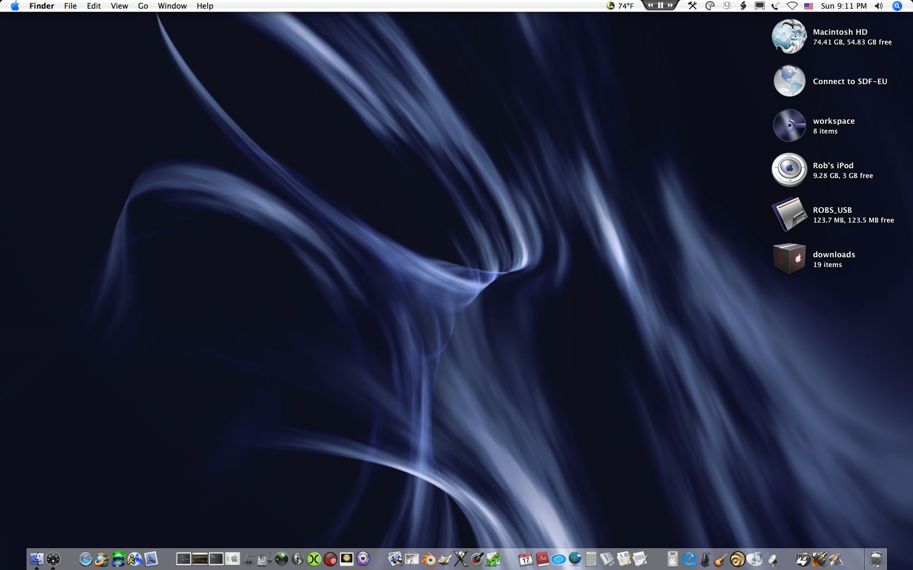The height and width of the screenshot is (570, 913).
Task: Launch QuickTime Player from Dock
Action: click(689, 559)
